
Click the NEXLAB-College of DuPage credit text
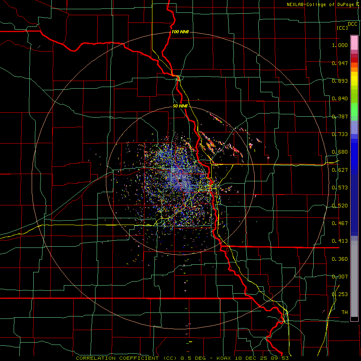pyautogui.click(x=323, y=4)
